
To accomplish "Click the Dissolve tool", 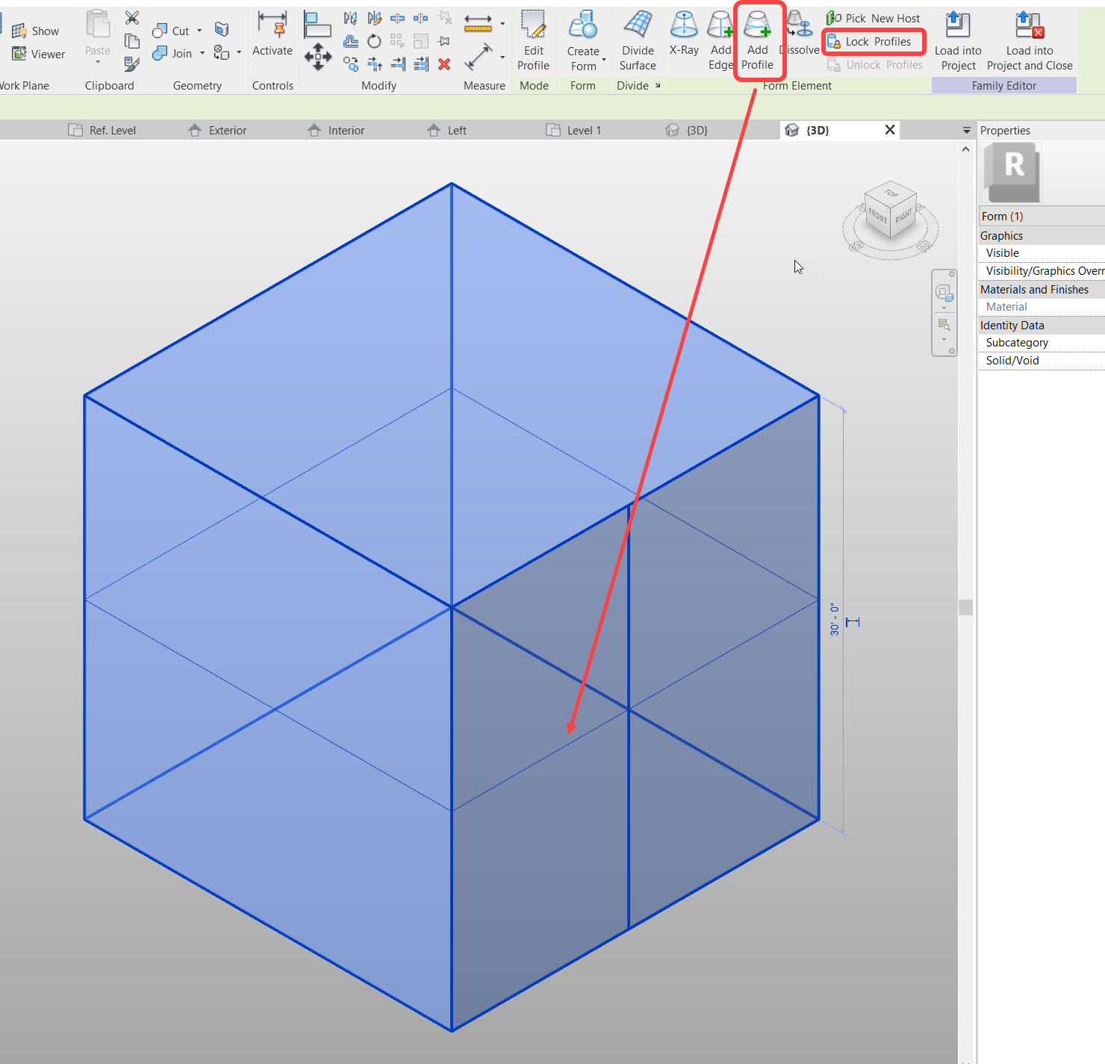I will click(798, 34).
